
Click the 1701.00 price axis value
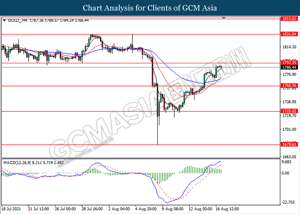289,129
